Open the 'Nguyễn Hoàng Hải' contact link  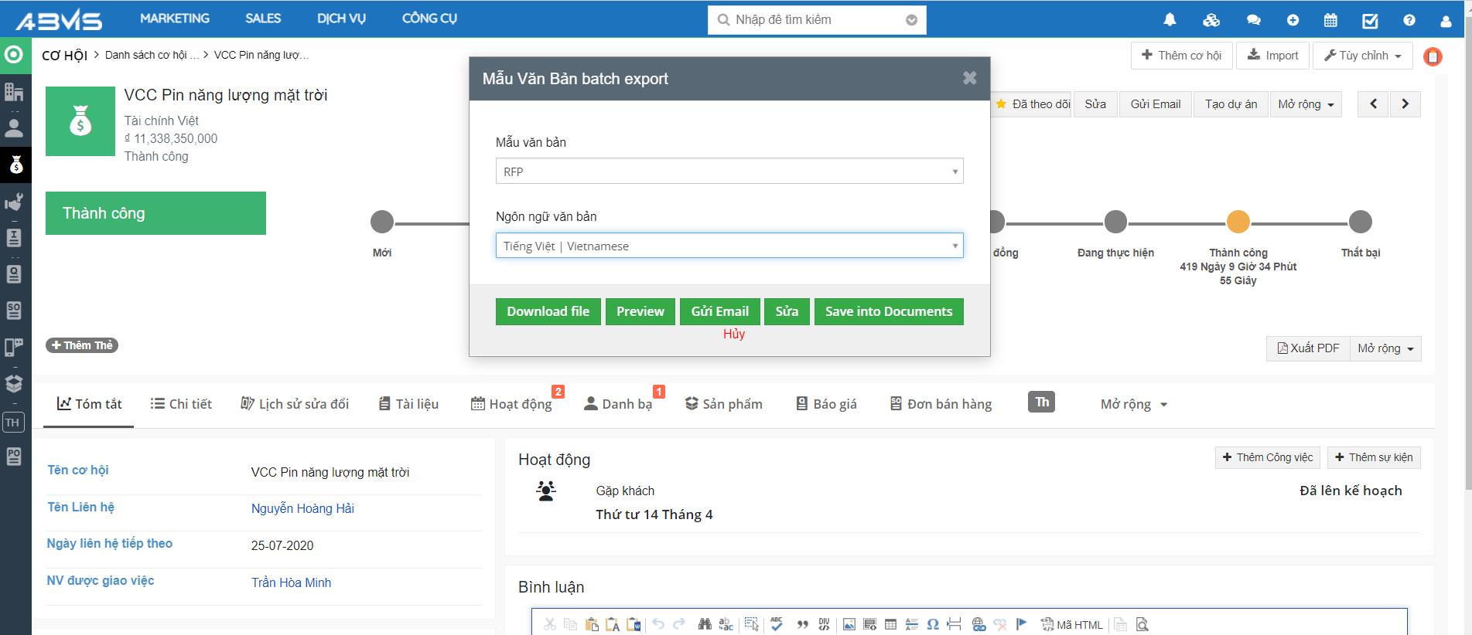(x=302, y=508)
